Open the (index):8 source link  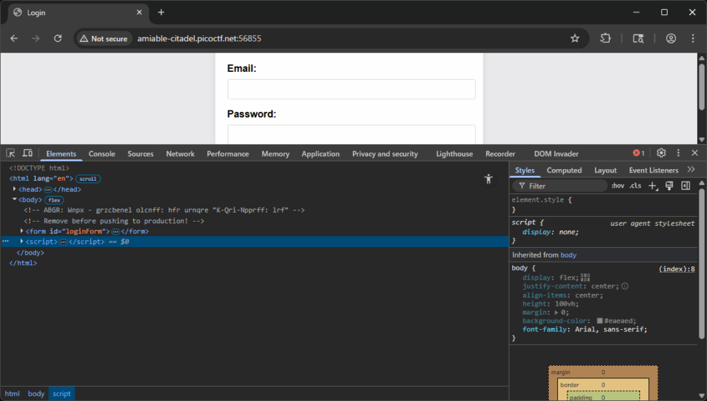click(677, 268)
